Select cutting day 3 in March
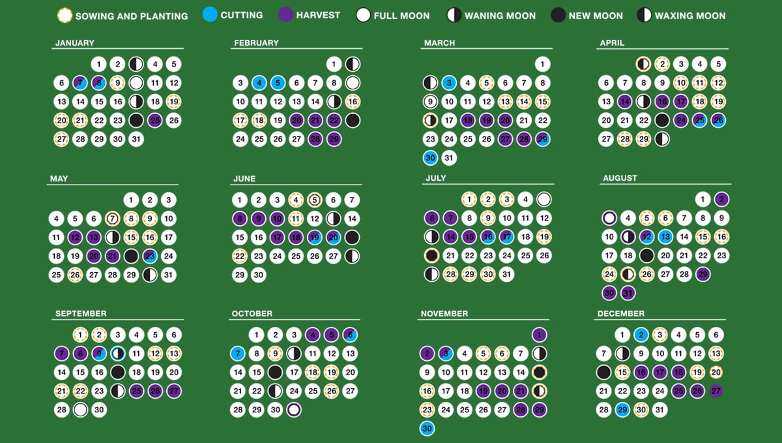This screenshot has width=782, height=443. point(449,83)
